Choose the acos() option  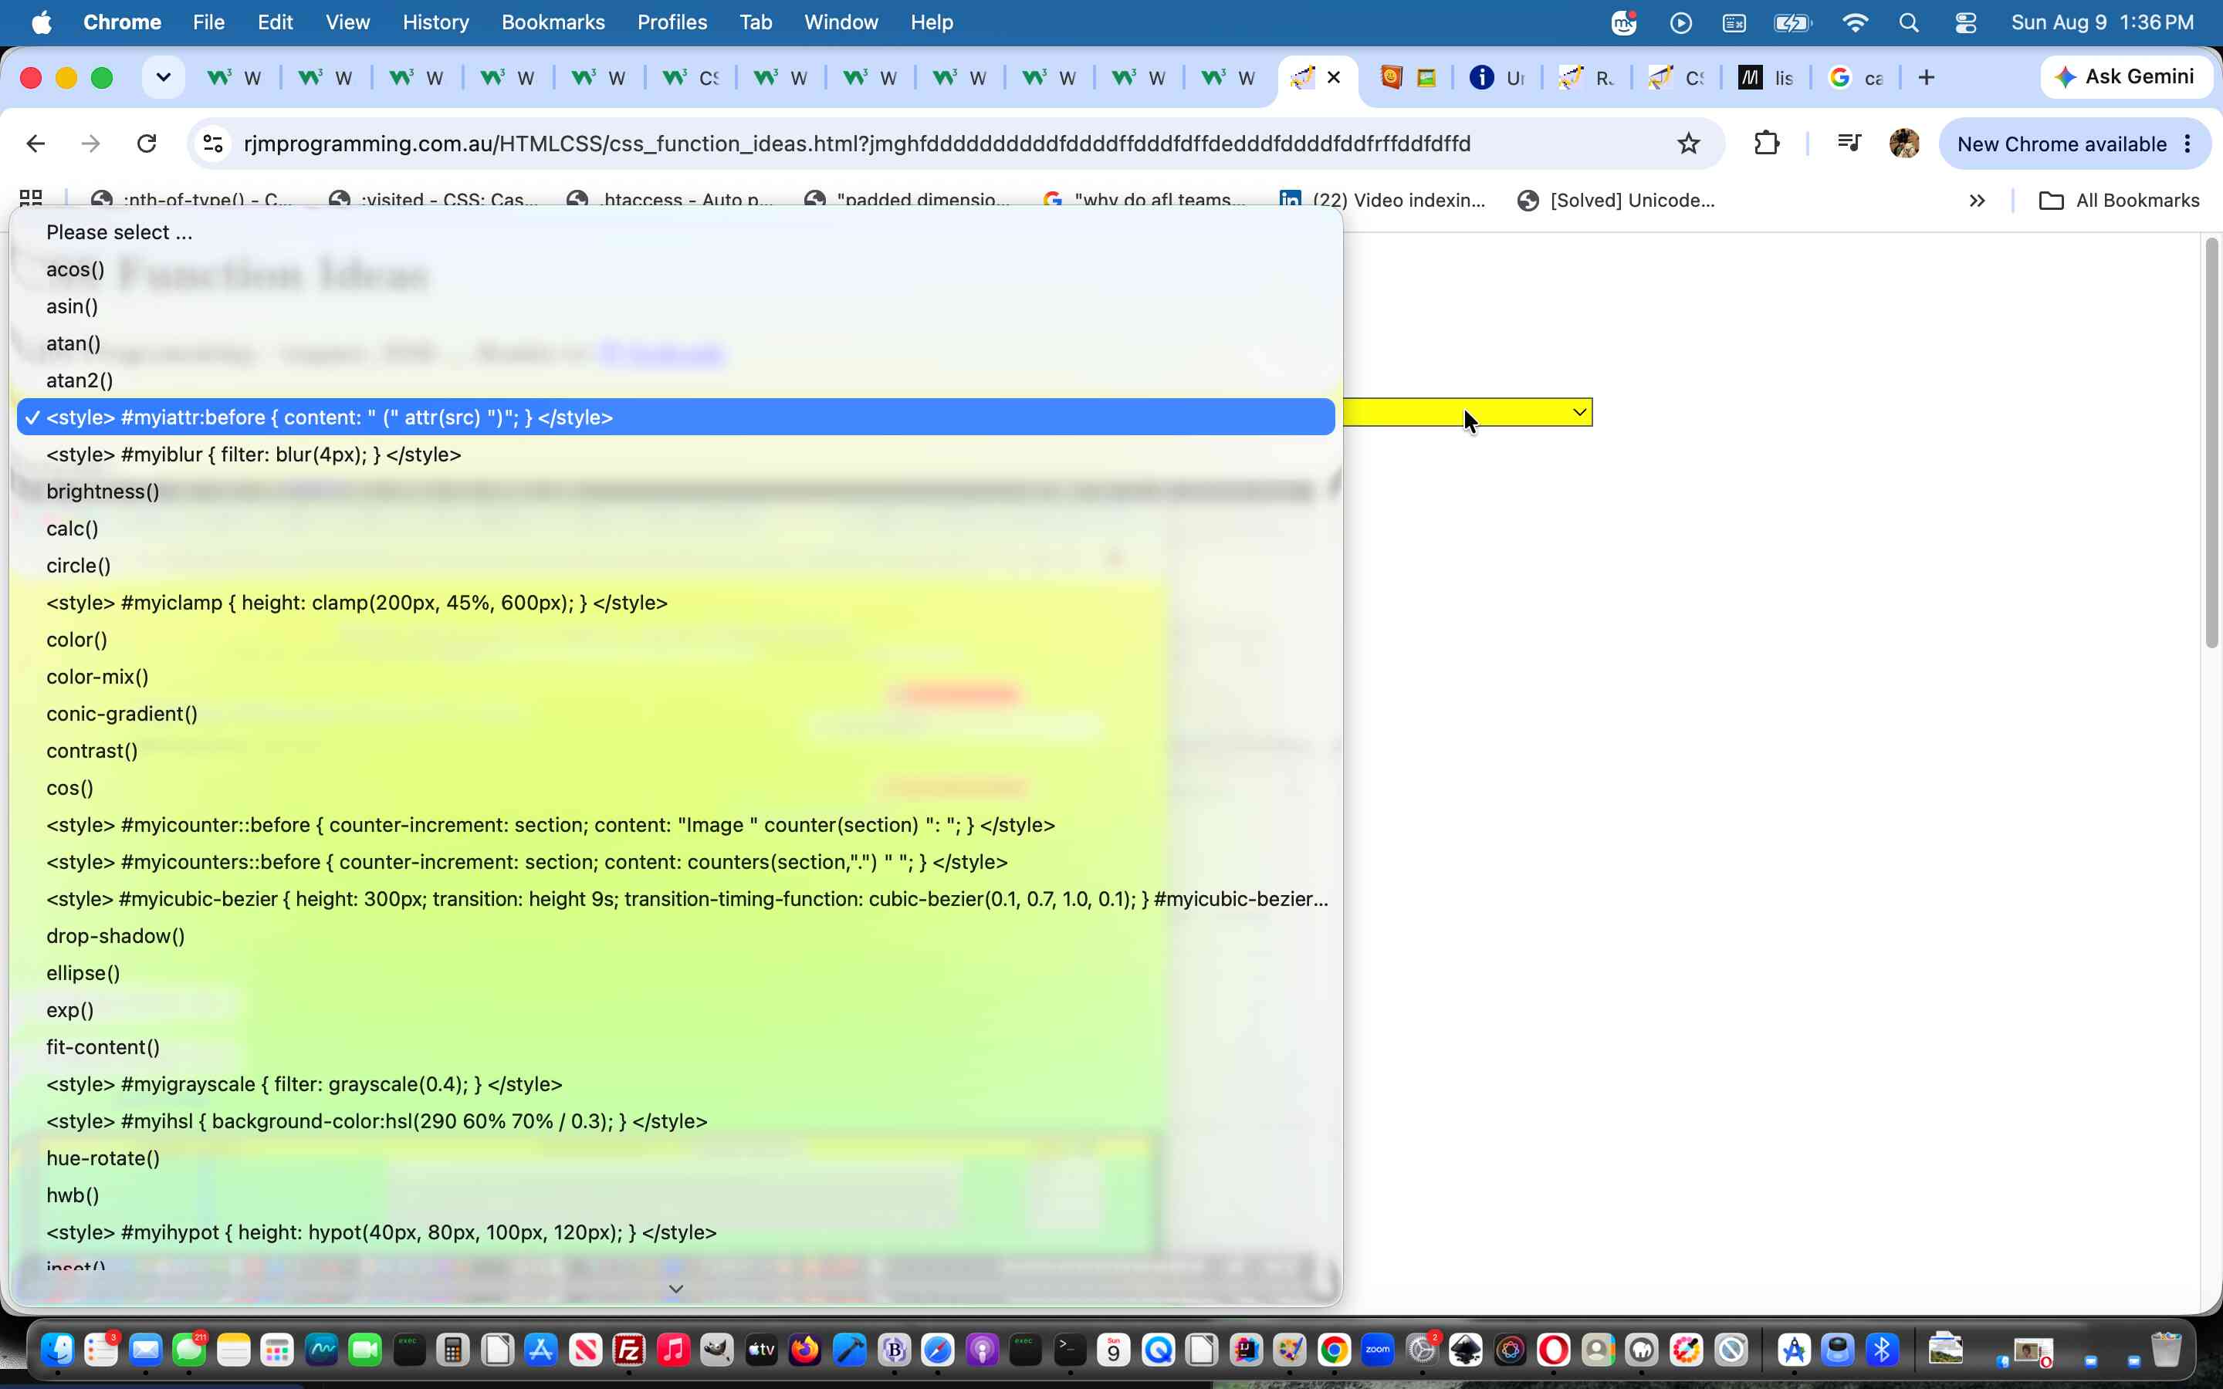pos(676,269)
